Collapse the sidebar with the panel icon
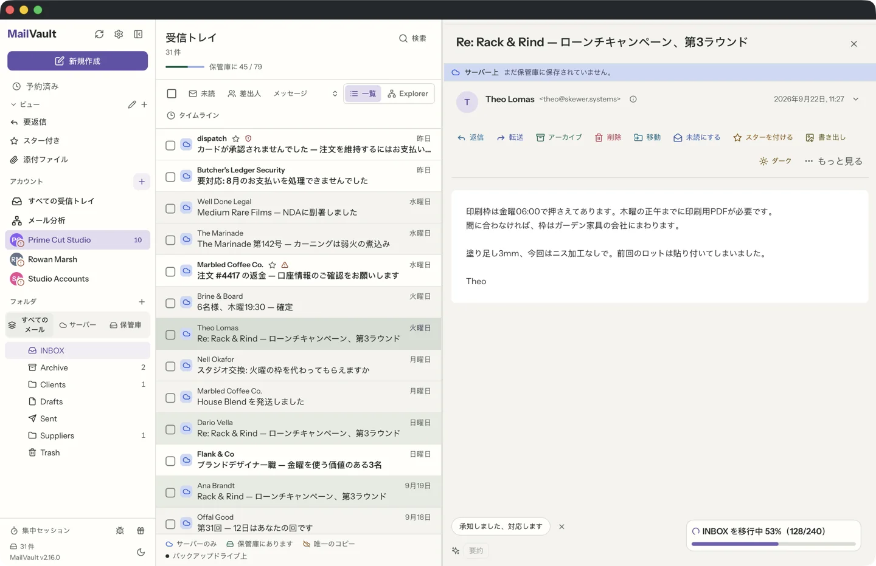 click(138, 34)
